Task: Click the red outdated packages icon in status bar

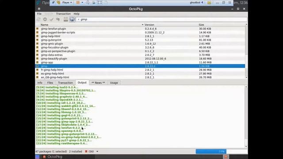Action: pyautogui.click(x=86, y=151)
